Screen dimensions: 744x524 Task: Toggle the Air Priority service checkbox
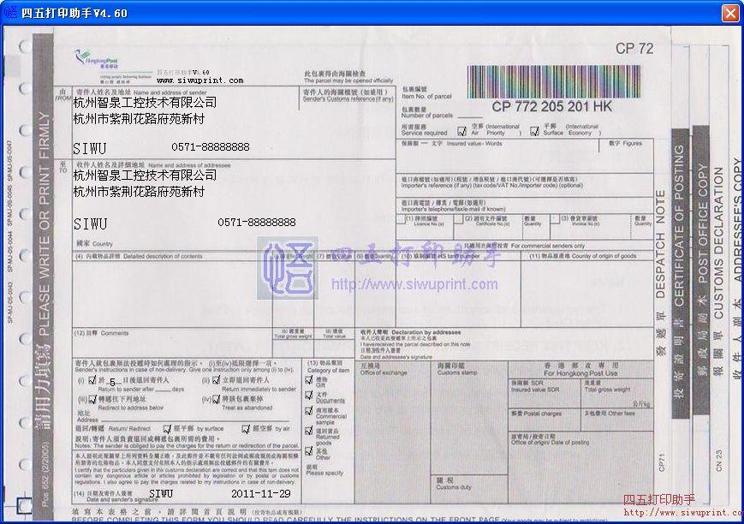pyautogui.click(x=463, y=129)
